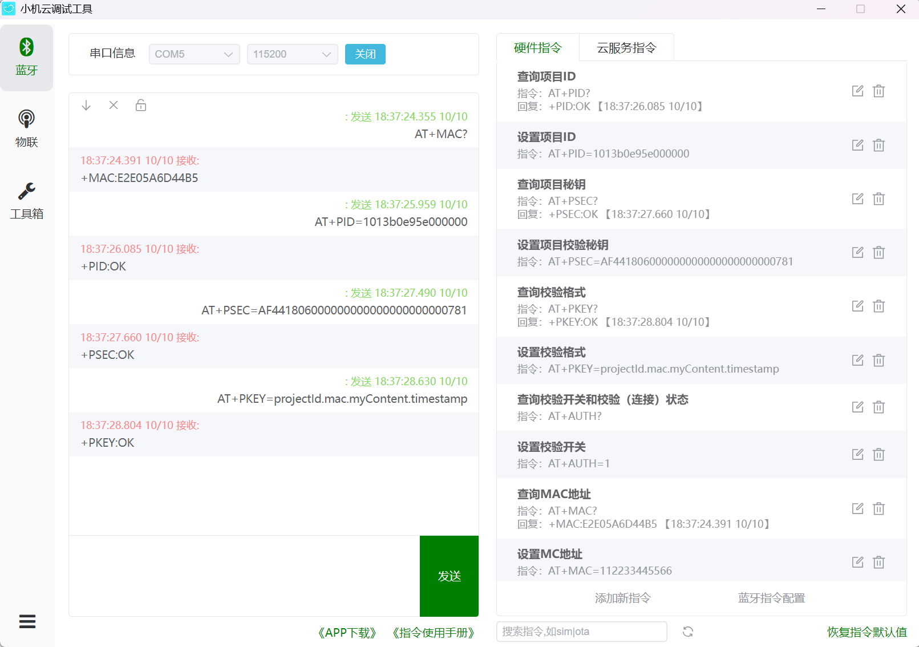The width and height of the screenshot is (919, 647).
Task: Delete the 设置项目ID command
Action: [878, 145]
